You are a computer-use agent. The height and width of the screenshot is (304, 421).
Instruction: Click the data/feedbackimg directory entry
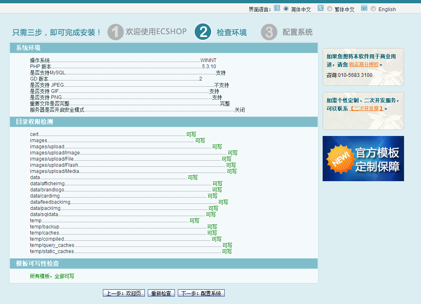[50, 202]
